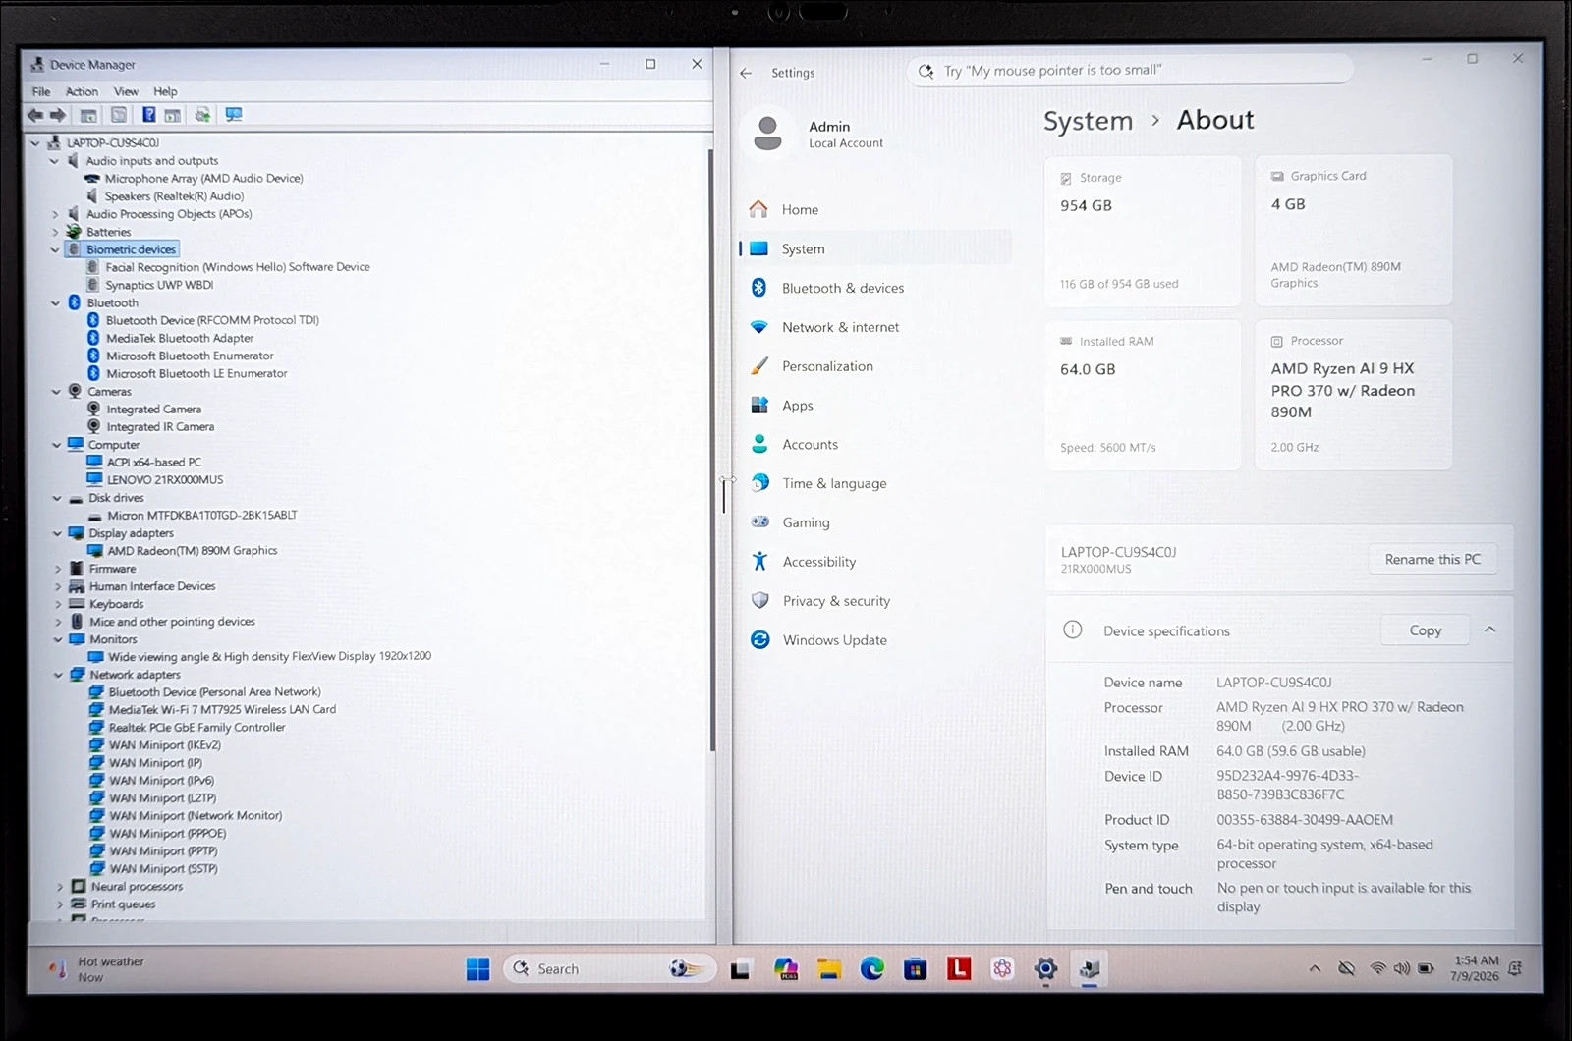Copy device specifications
The height and width of the screenshot is (1041, 1572).
click(x=1426, y=630)
